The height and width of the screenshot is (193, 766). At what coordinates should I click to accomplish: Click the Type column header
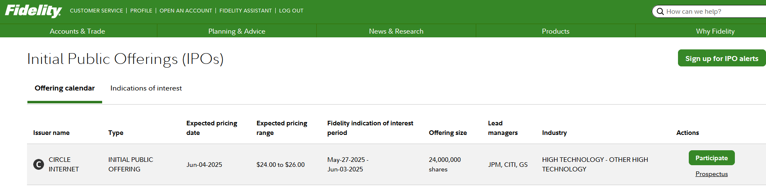click(116, 133)
